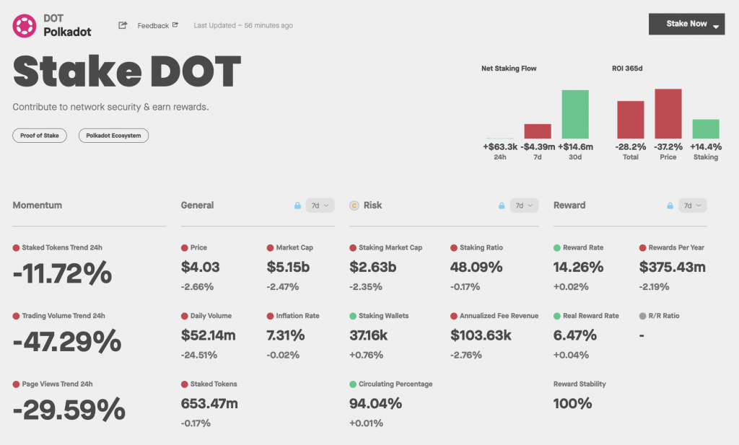The width and height of the screenshot is (739, 445).
Task: Click the green 30d bar in Net Staking Flow
Action: click(x=575, y=114)
